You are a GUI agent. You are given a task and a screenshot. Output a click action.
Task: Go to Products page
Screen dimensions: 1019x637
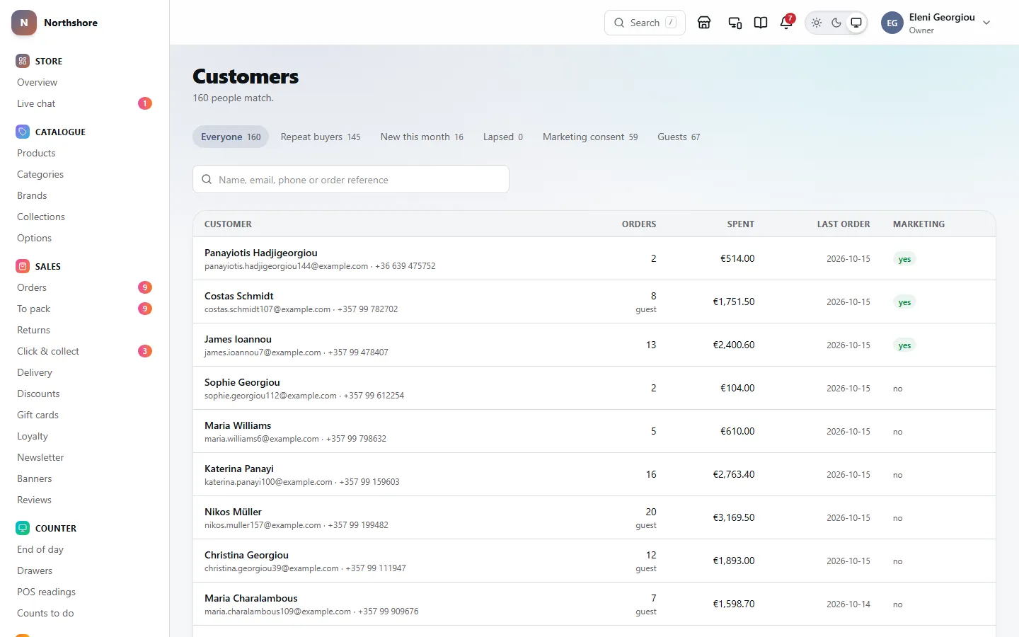click(84, 153)
